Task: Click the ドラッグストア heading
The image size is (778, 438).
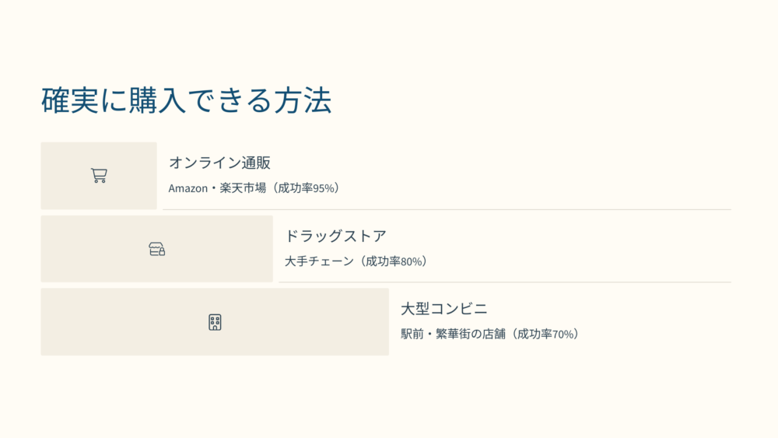Action: (335, 236)
